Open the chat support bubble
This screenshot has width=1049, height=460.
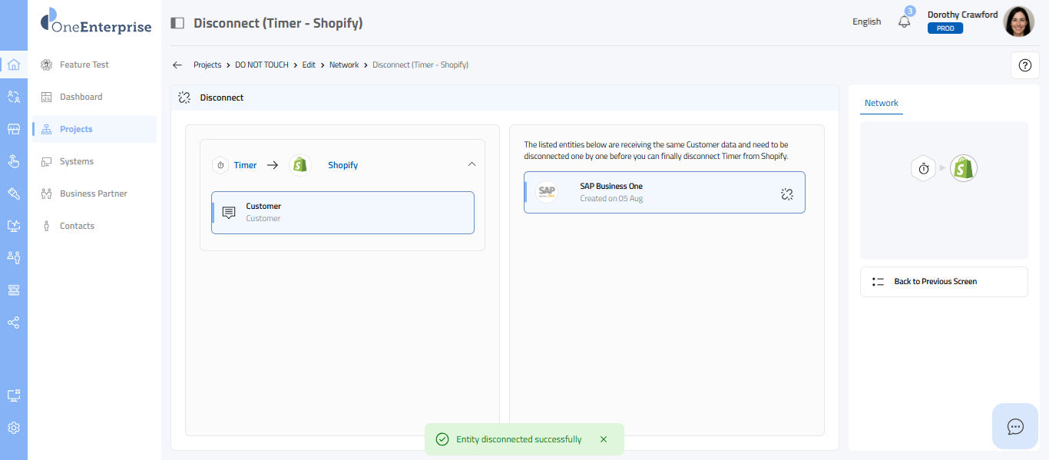[x=1015, y=426]
